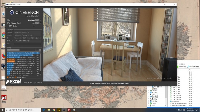The height and width of the screenshot is (112, 200).
Task: Select the WDC WD10EZEX drive temperature row
Action: point(181,104)
